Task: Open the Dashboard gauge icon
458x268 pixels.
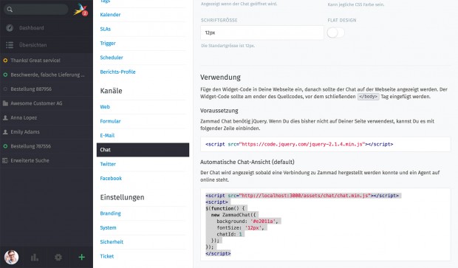Action: click(x=10, y=28)
